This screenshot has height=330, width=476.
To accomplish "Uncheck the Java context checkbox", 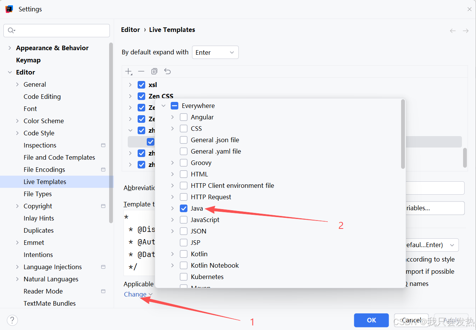I will click(184, 208).
